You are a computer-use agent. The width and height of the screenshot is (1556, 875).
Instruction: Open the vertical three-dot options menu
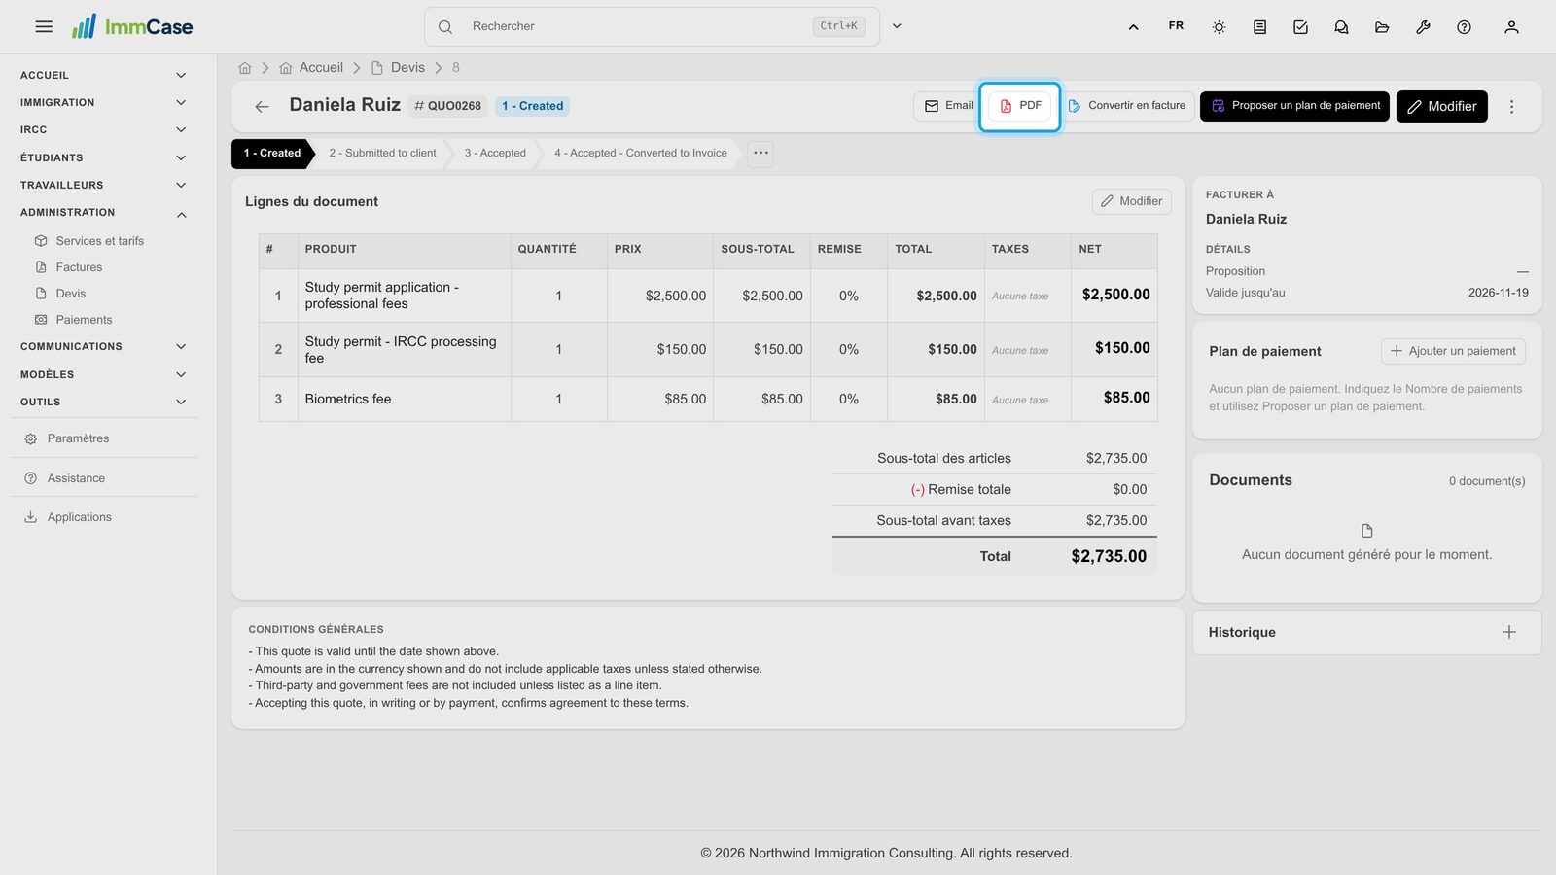1511,107
